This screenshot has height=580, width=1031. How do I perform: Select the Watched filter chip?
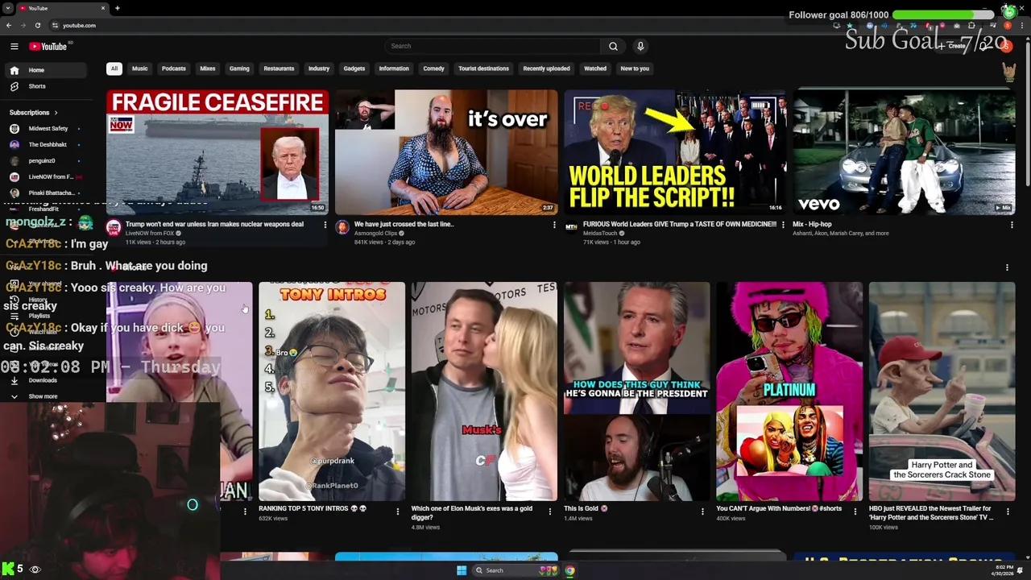click(x=595, y=68)
